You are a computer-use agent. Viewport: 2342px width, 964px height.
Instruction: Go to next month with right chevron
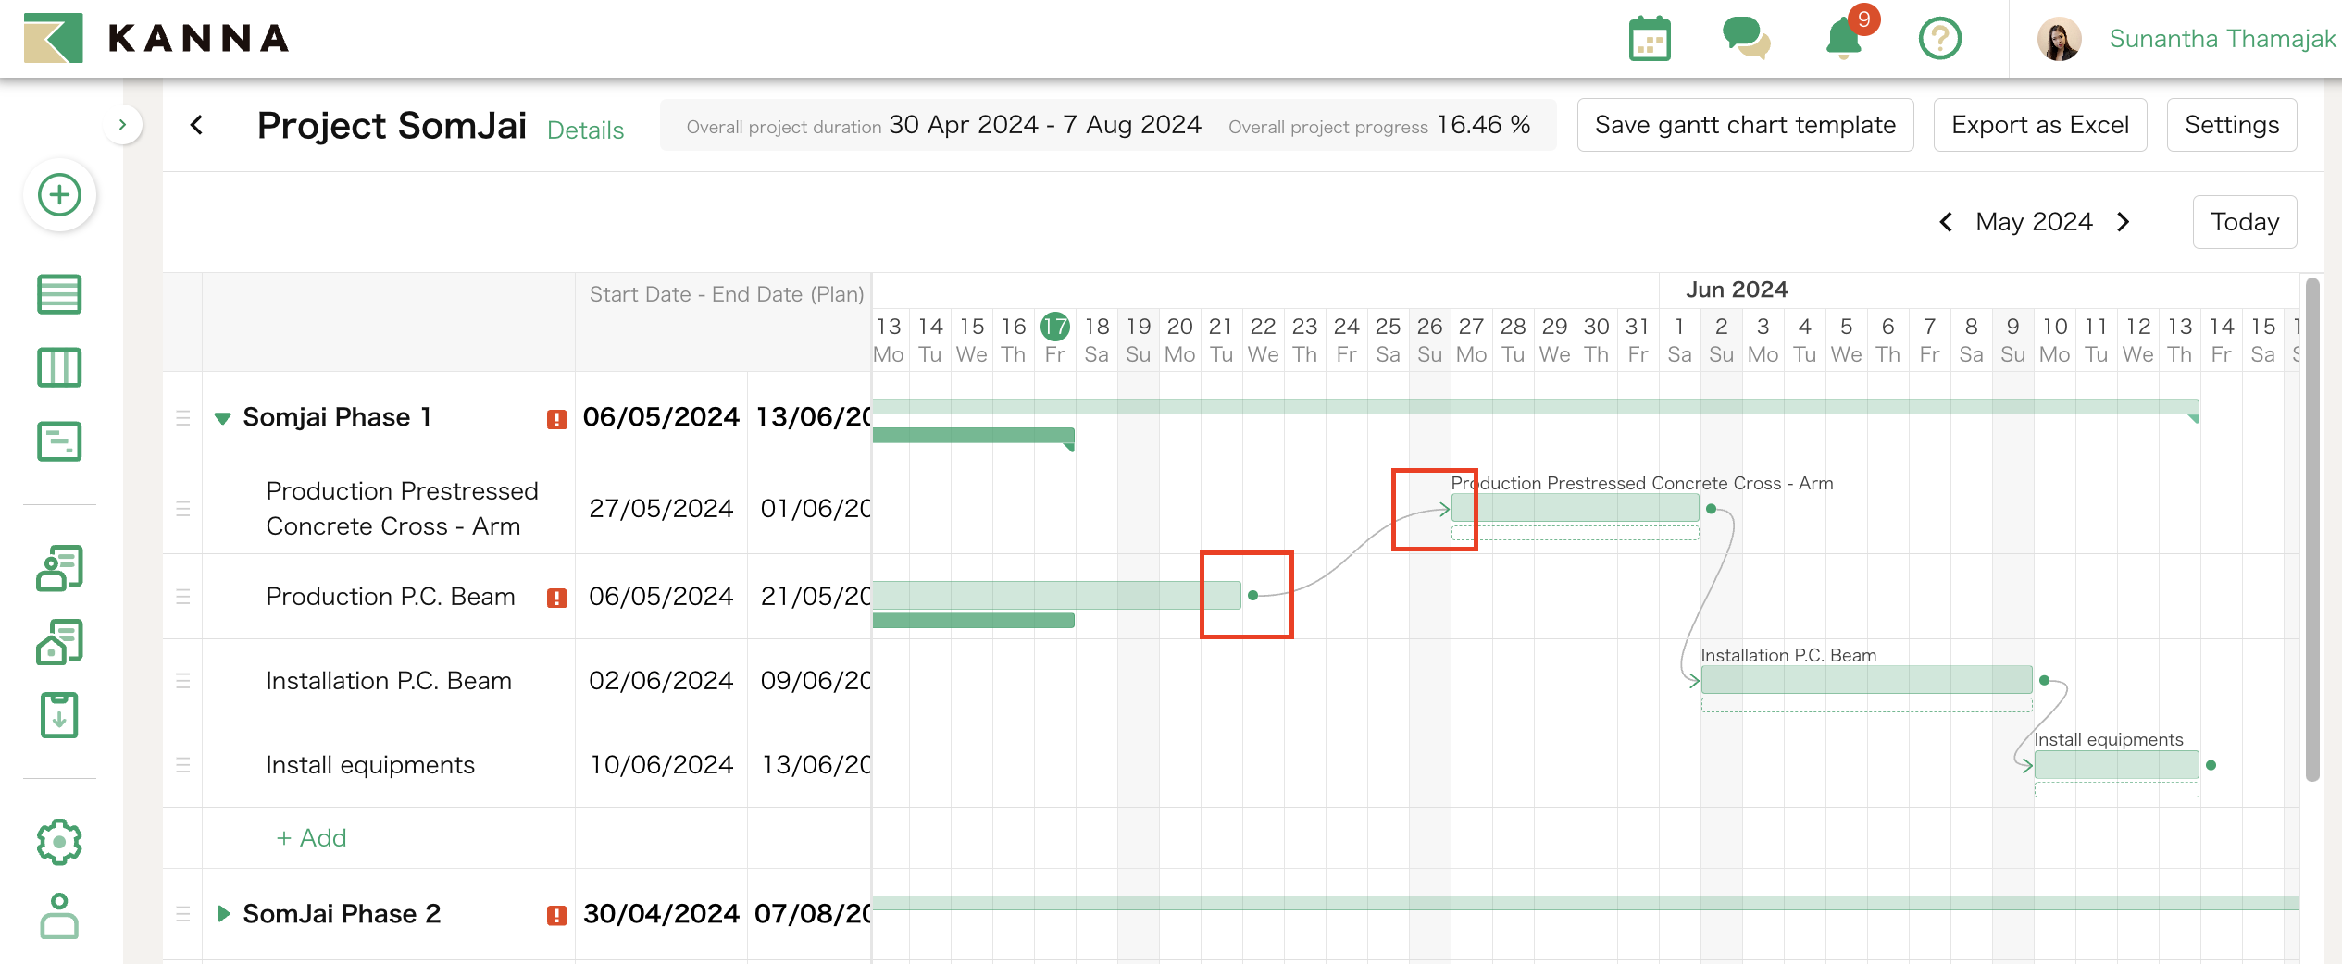click(2123, 221)
